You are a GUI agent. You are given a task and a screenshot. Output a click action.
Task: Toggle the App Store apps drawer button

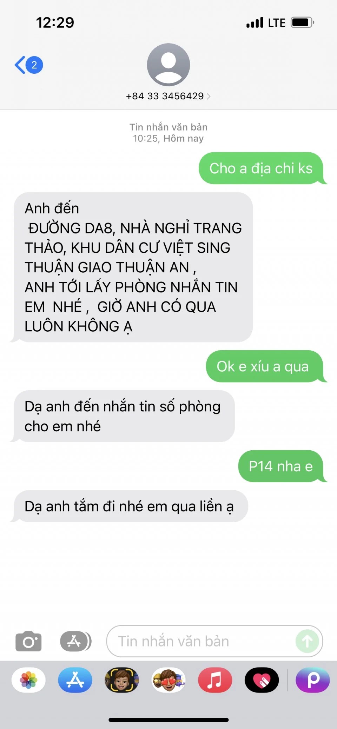click(x=75, y=641)
